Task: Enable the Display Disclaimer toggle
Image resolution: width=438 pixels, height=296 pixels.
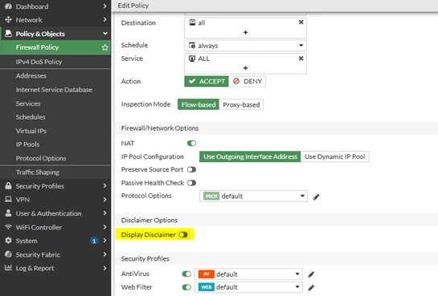Action: click(183, 235)
